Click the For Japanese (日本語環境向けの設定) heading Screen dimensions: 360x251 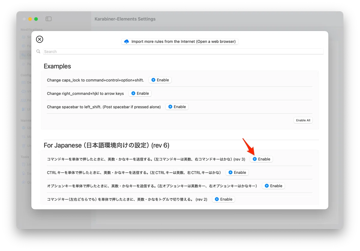tap(106, 145)
